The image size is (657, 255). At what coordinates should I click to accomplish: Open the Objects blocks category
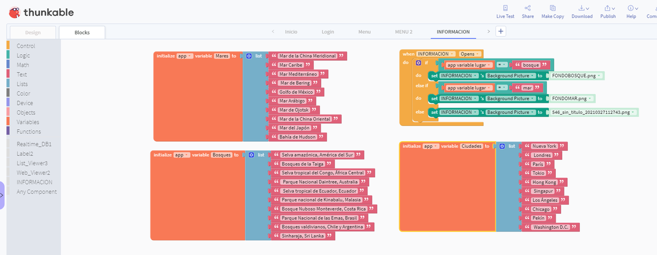click(26, 112)
